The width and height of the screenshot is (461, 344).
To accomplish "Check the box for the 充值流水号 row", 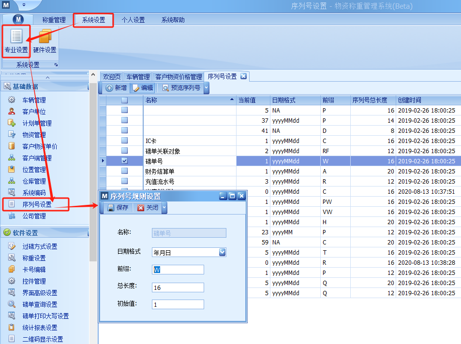I will (125, 181).
